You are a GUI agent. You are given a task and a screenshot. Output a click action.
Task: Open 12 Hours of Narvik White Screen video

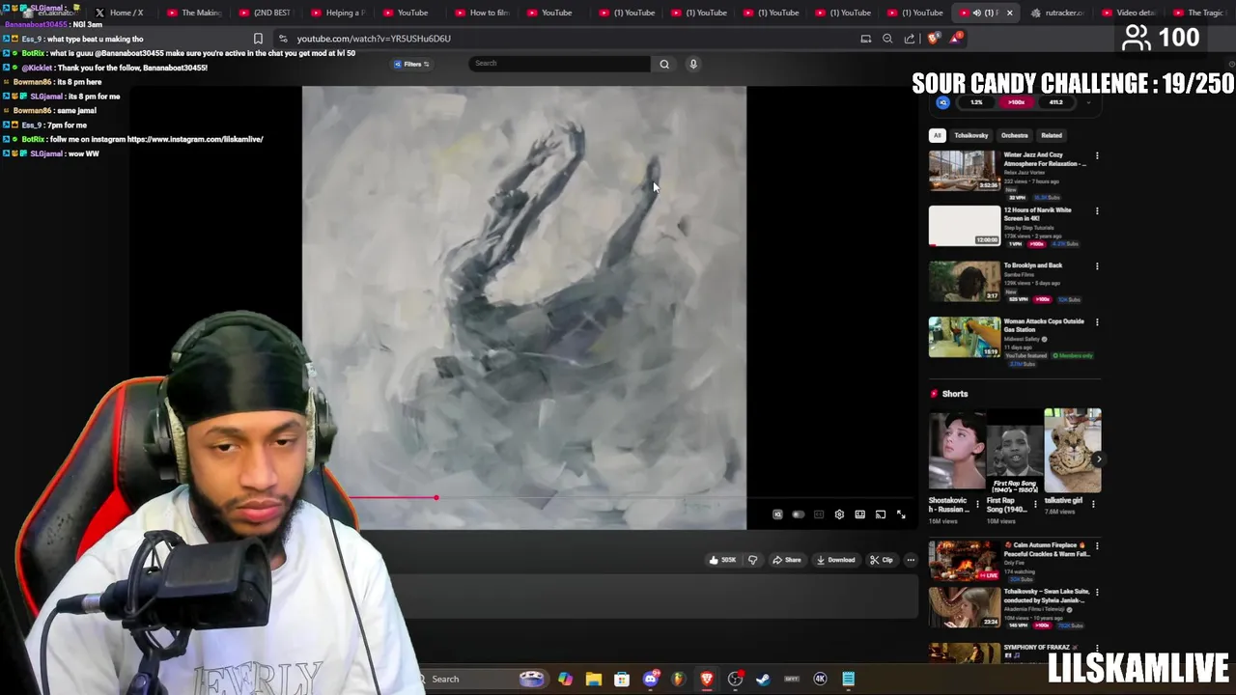(x=965, y=226)
